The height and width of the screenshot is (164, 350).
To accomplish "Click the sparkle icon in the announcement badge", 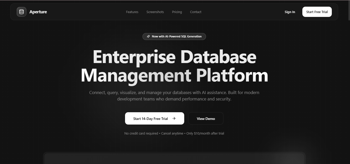I will tap(148, 36).
